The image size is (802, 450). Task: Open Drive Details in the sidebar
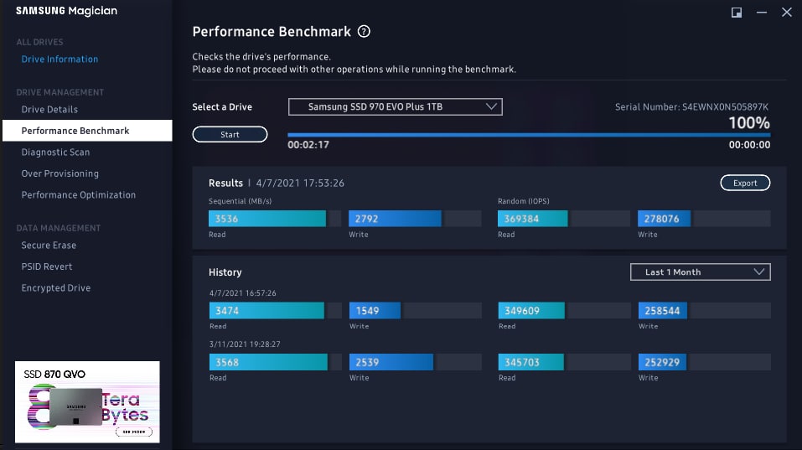pyautogui.click(x=49, y=110)
